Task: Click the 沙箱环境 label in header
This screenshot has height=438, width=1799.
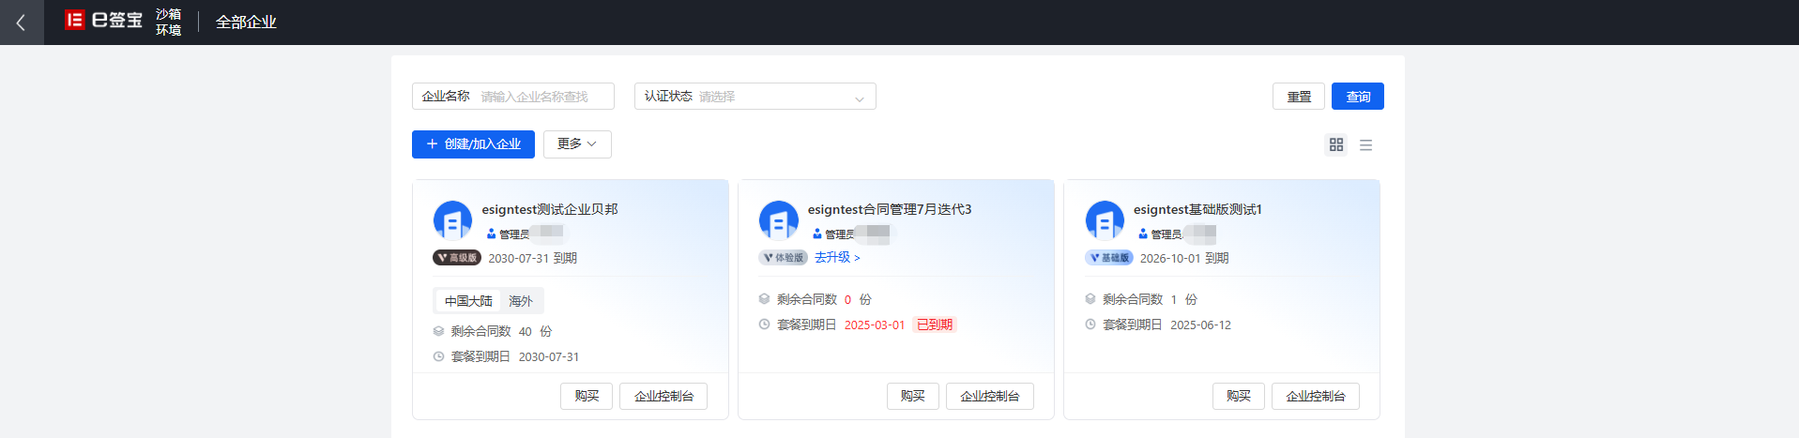Action: click(x=169, y=23)
